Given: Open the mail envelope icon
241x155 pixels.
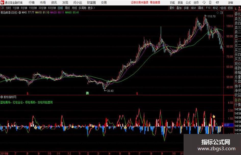Looking at the screenshot, I should 217,3.
